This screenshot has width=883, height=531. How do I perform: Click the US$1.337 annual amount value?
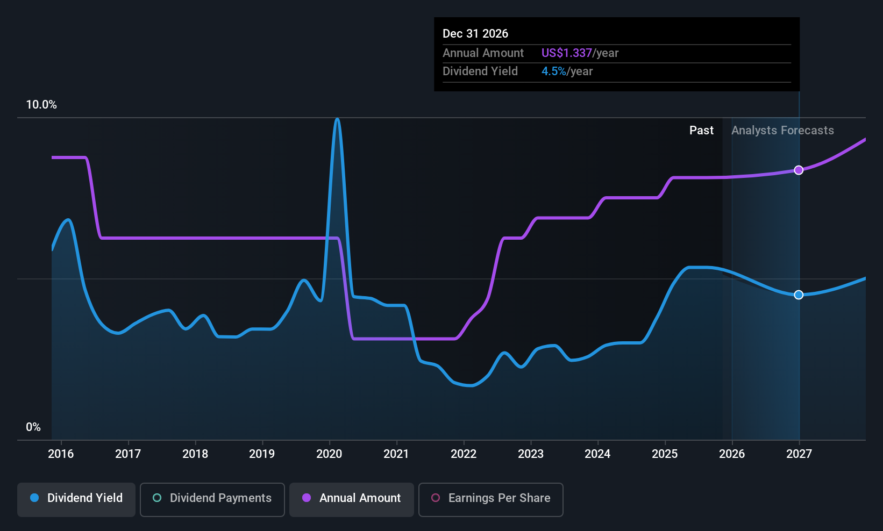click(566, 53)
